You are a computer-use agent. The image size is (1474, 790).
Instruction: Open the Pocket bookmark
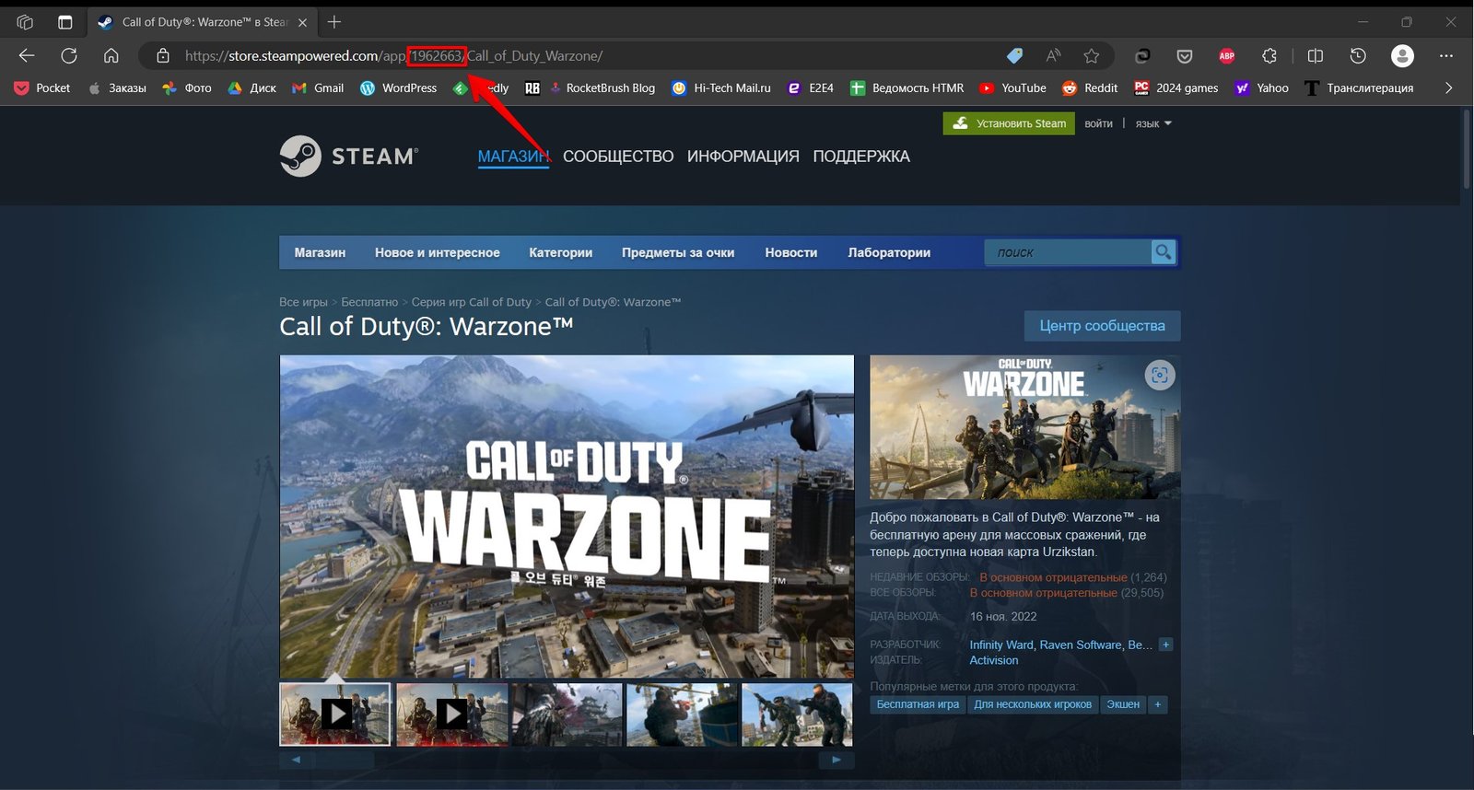(42, 88)
